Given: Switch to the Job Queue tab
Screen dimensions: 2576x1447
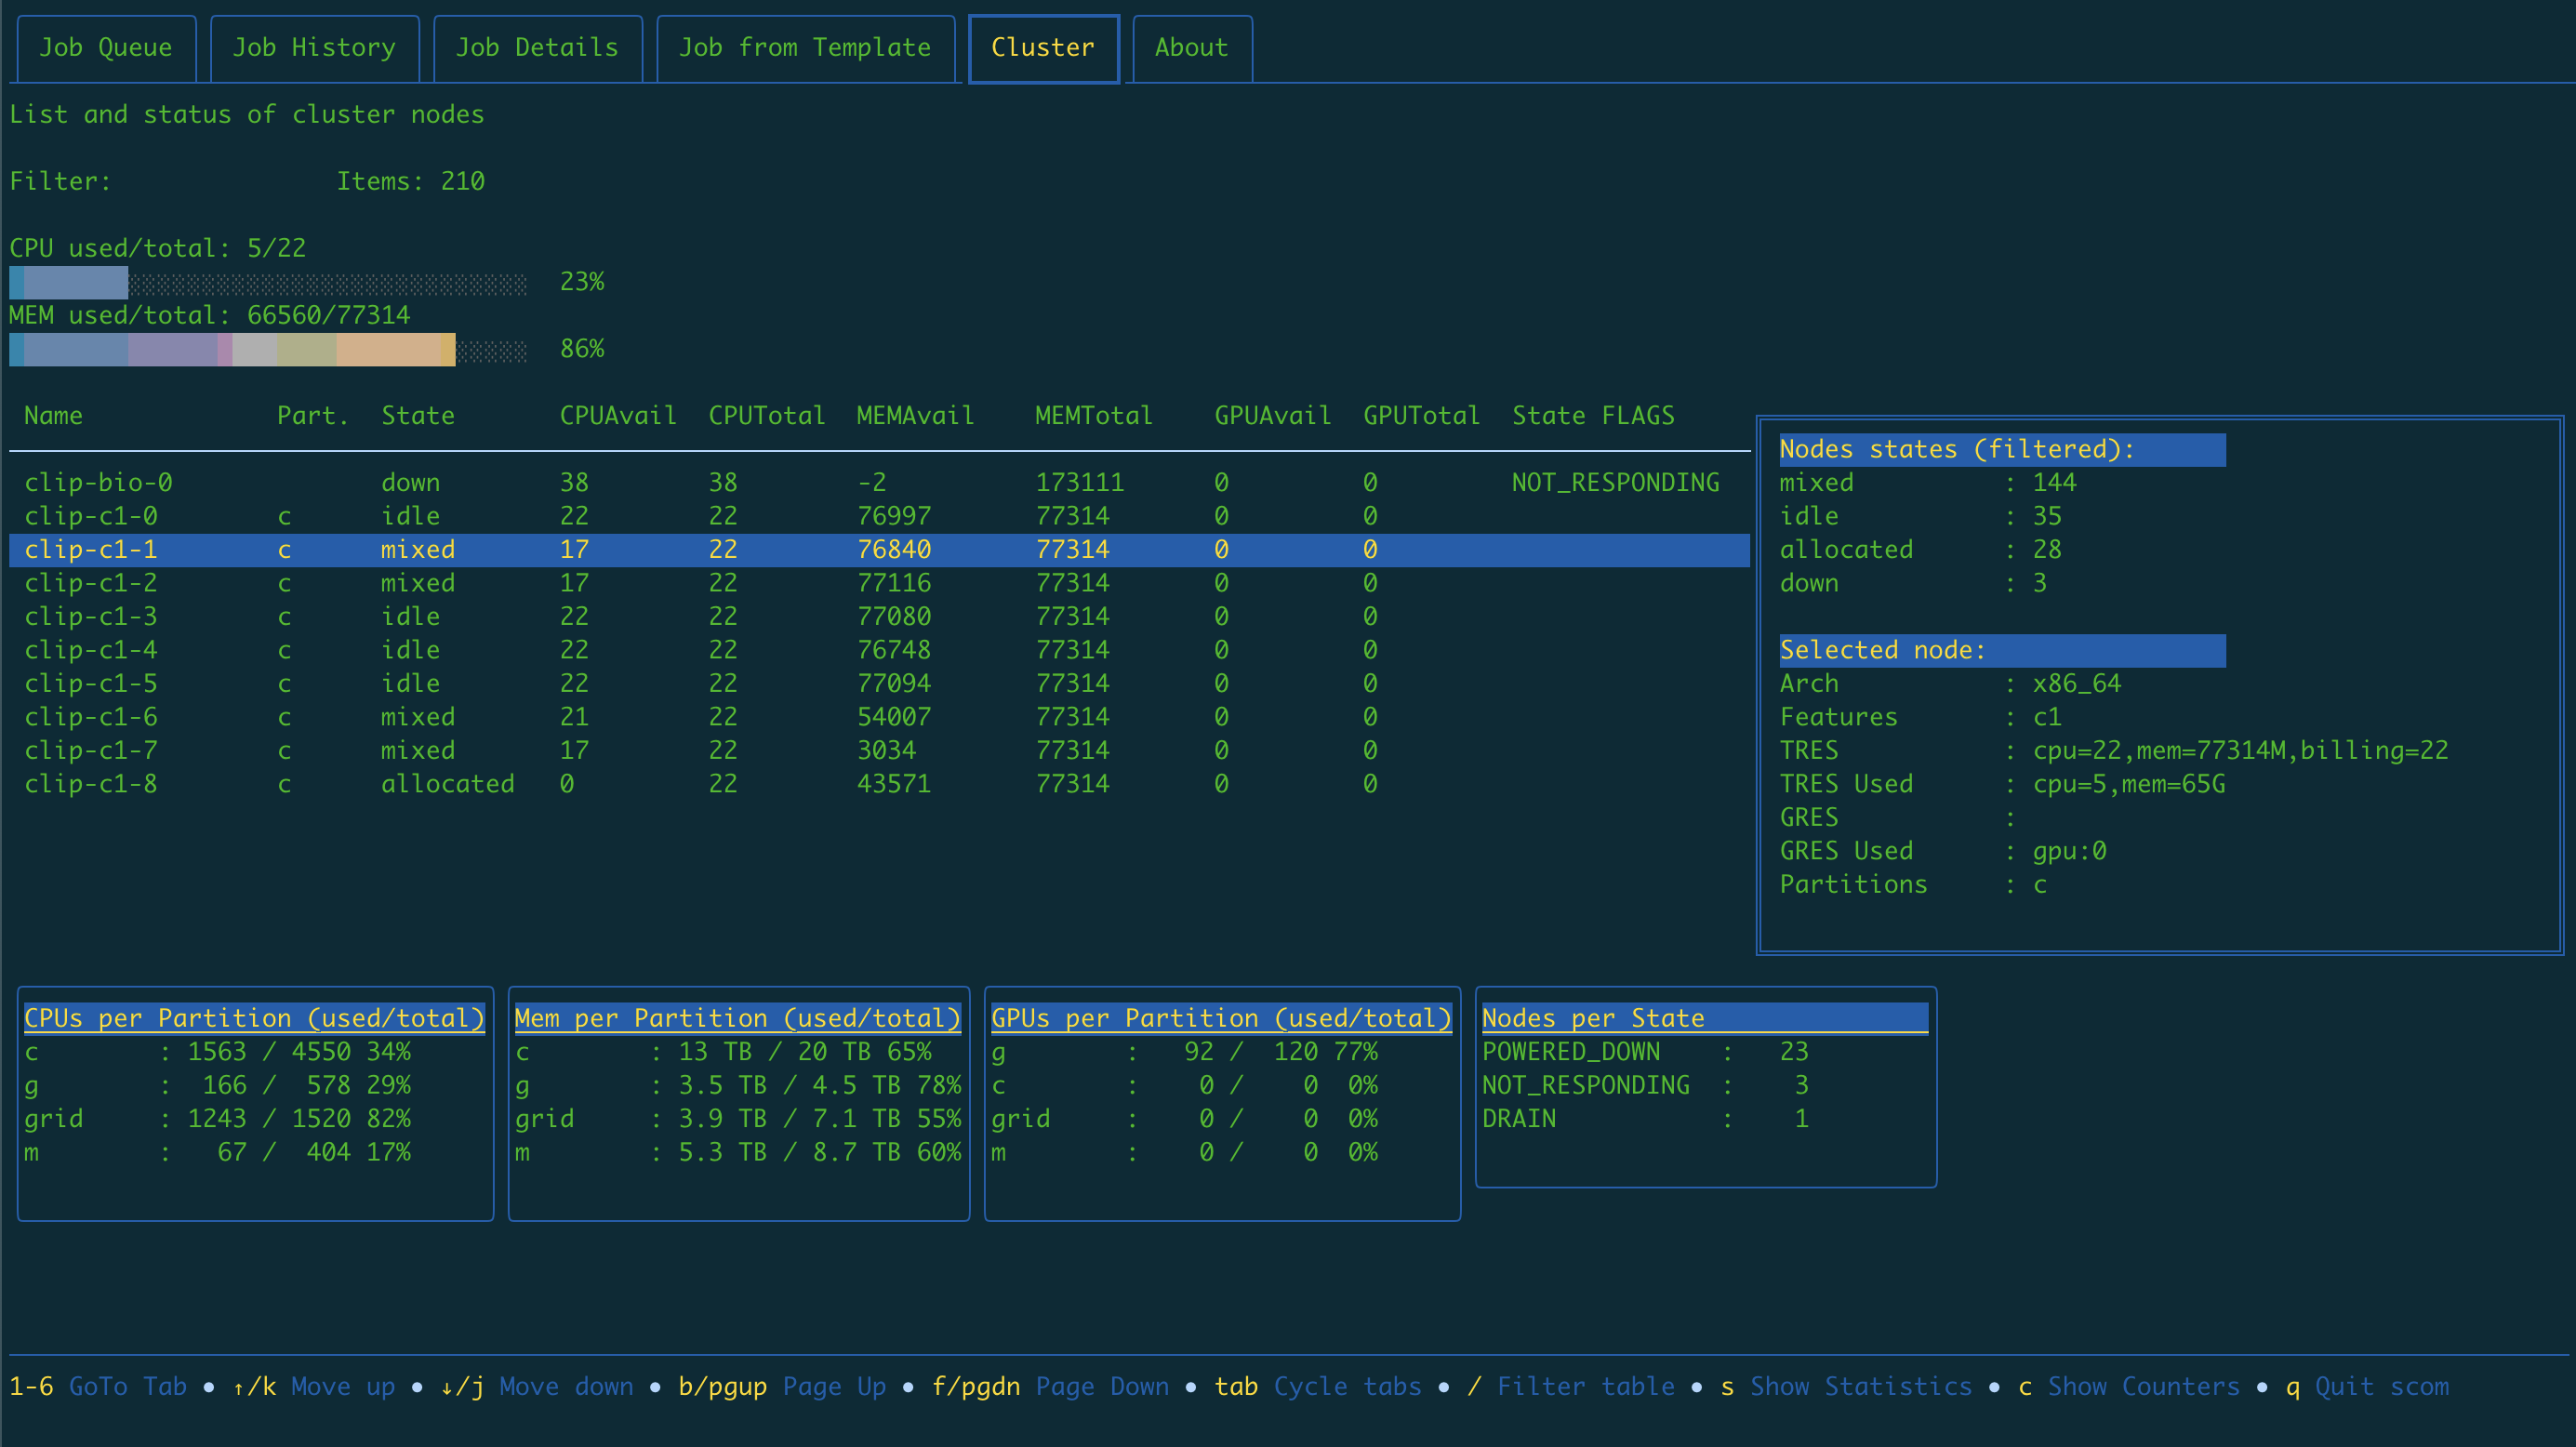Looking at the screenshot, I should coord(105,48).
